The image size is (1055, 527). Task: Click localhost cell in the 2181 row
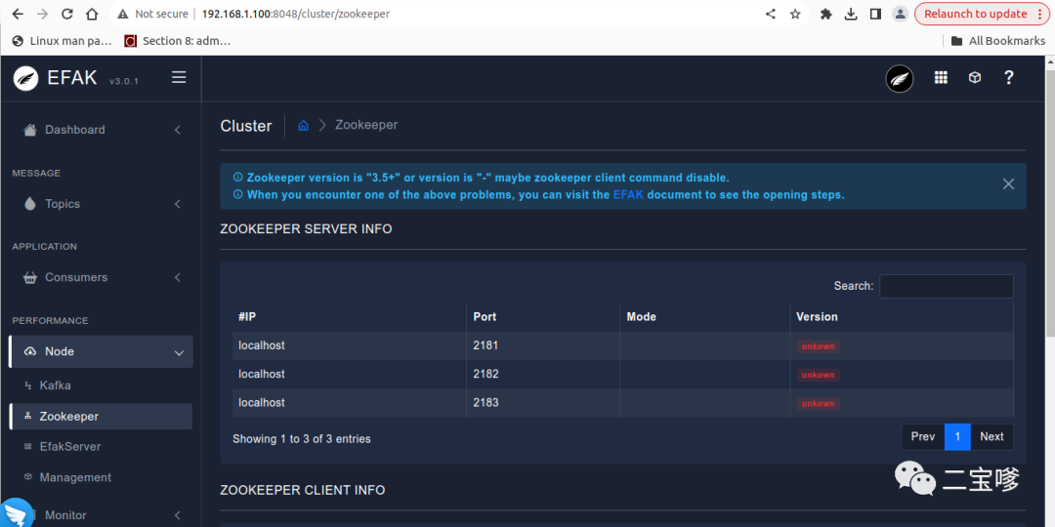[349, 345]
